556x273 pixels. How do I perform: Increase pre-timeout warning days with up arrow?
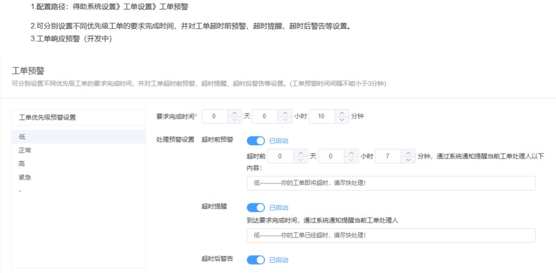(x=300, y=152)
